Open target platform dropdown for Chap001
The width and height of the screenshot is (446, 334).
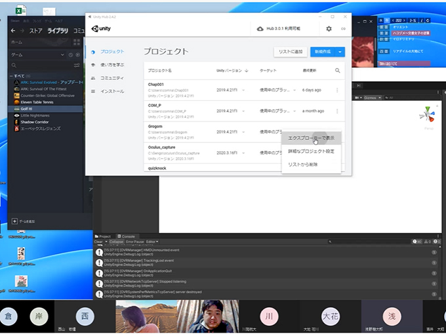pos(294,90)
